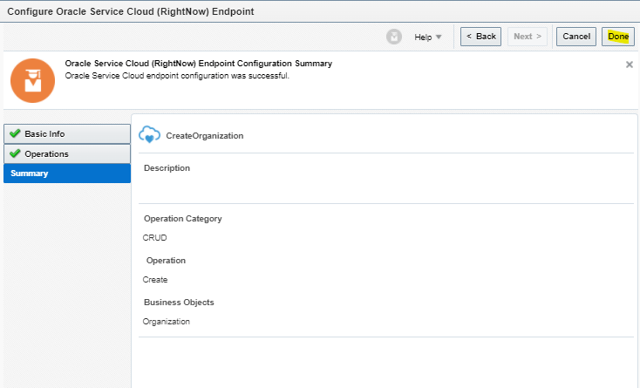640x388 pixels.
Task: Dismiss the configuration summary message with X
Action: [630, 65]
